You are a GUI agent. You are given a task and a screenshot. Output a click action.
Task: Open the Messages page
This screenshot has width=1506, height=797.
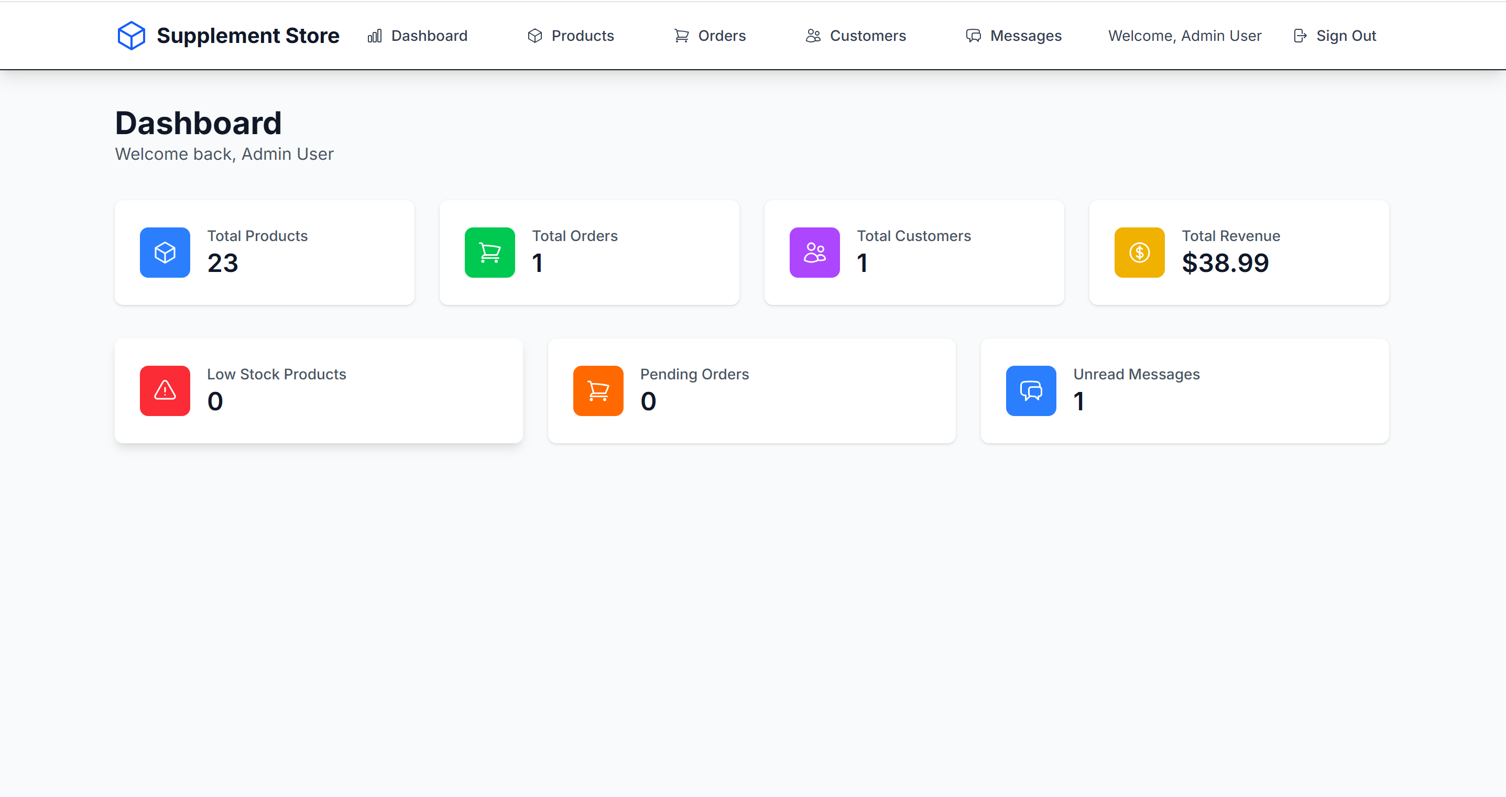[1014, 36]
